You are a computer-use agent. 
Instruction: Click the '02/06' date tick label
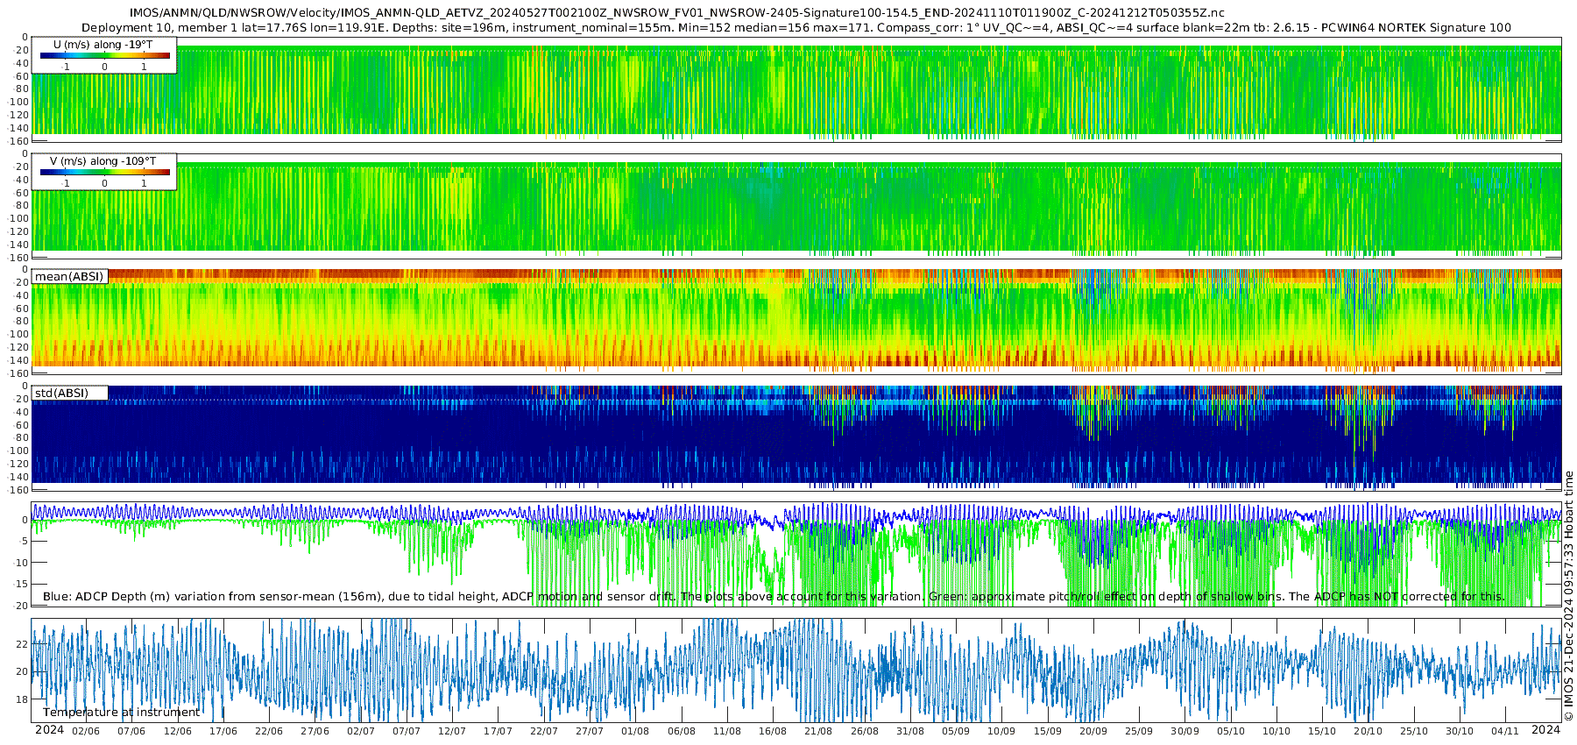(86, 731)
